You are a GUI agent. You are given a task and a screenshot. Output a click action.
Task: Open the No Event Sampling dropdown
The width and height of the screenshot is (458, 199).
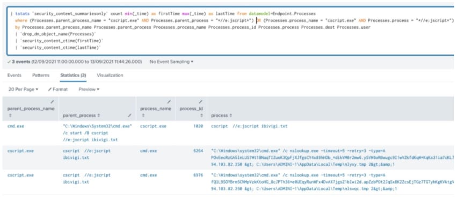[171, 62]
